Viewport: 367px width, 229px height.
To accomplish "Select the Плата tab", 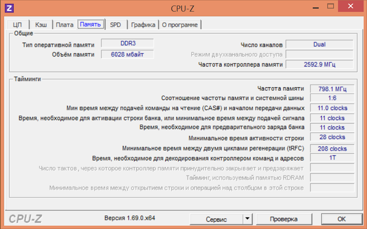I will tap(65, 25).
